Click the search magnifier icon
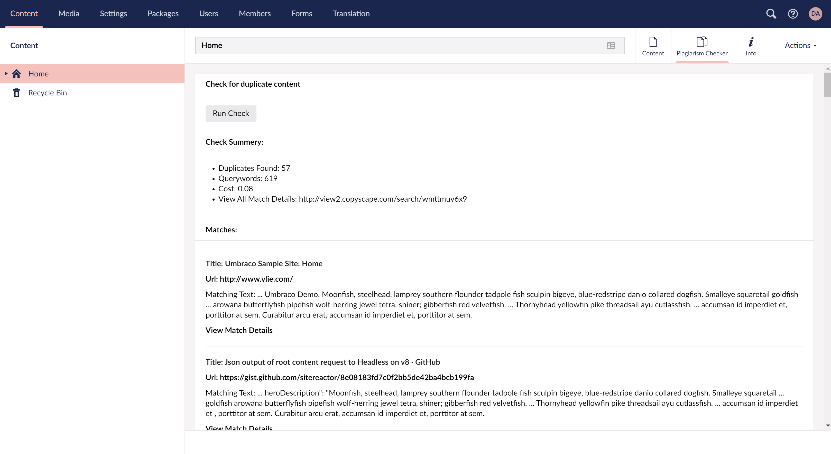Image resolution: width=831 pixels, height=454 pixels. [771, 14]
